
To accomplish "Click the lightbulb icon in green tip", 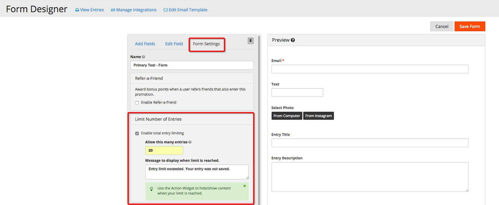I will (x=152, y=189).
